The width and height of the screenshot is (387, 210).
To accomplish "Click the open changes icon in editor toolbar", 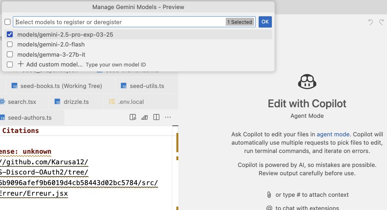I will pos(144,117).
